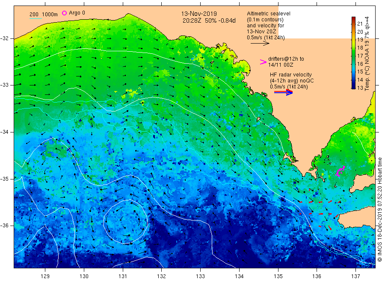Click the magenta drifter arrowhead legend symbol
The image size is (385, 282).
point(263,62)
